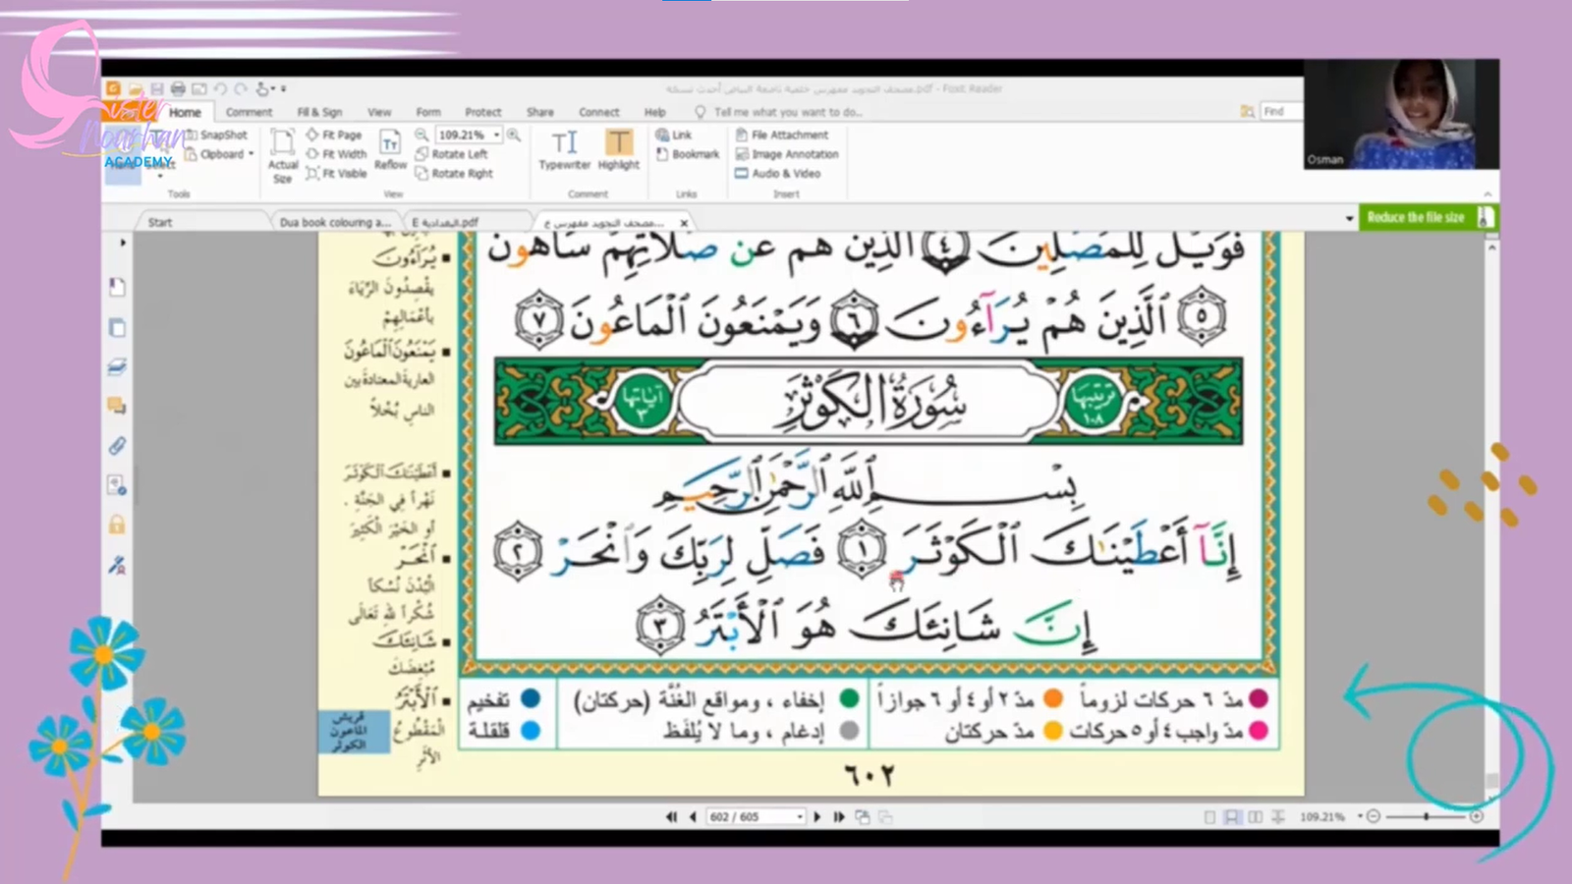This screenshot has height=884, width=1572.
Task: Rotate the page left
Action: (451, 154)
